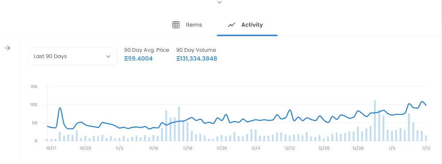This screenshot has height=164, width=442.
Task: Click the 11/2 date label on chart
Action: [119, 148]
